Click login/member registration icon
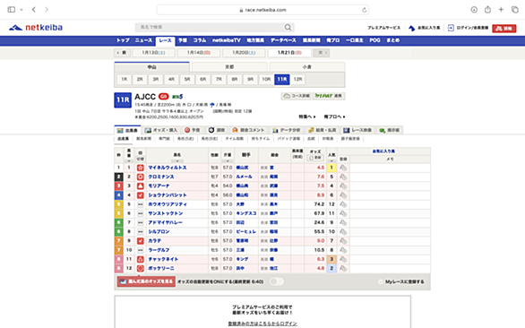The image size is (525, 328). [451, 28]
